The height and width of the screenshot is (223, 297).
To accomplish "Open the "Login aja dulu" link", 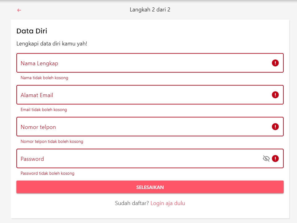I will click(168, 203).
